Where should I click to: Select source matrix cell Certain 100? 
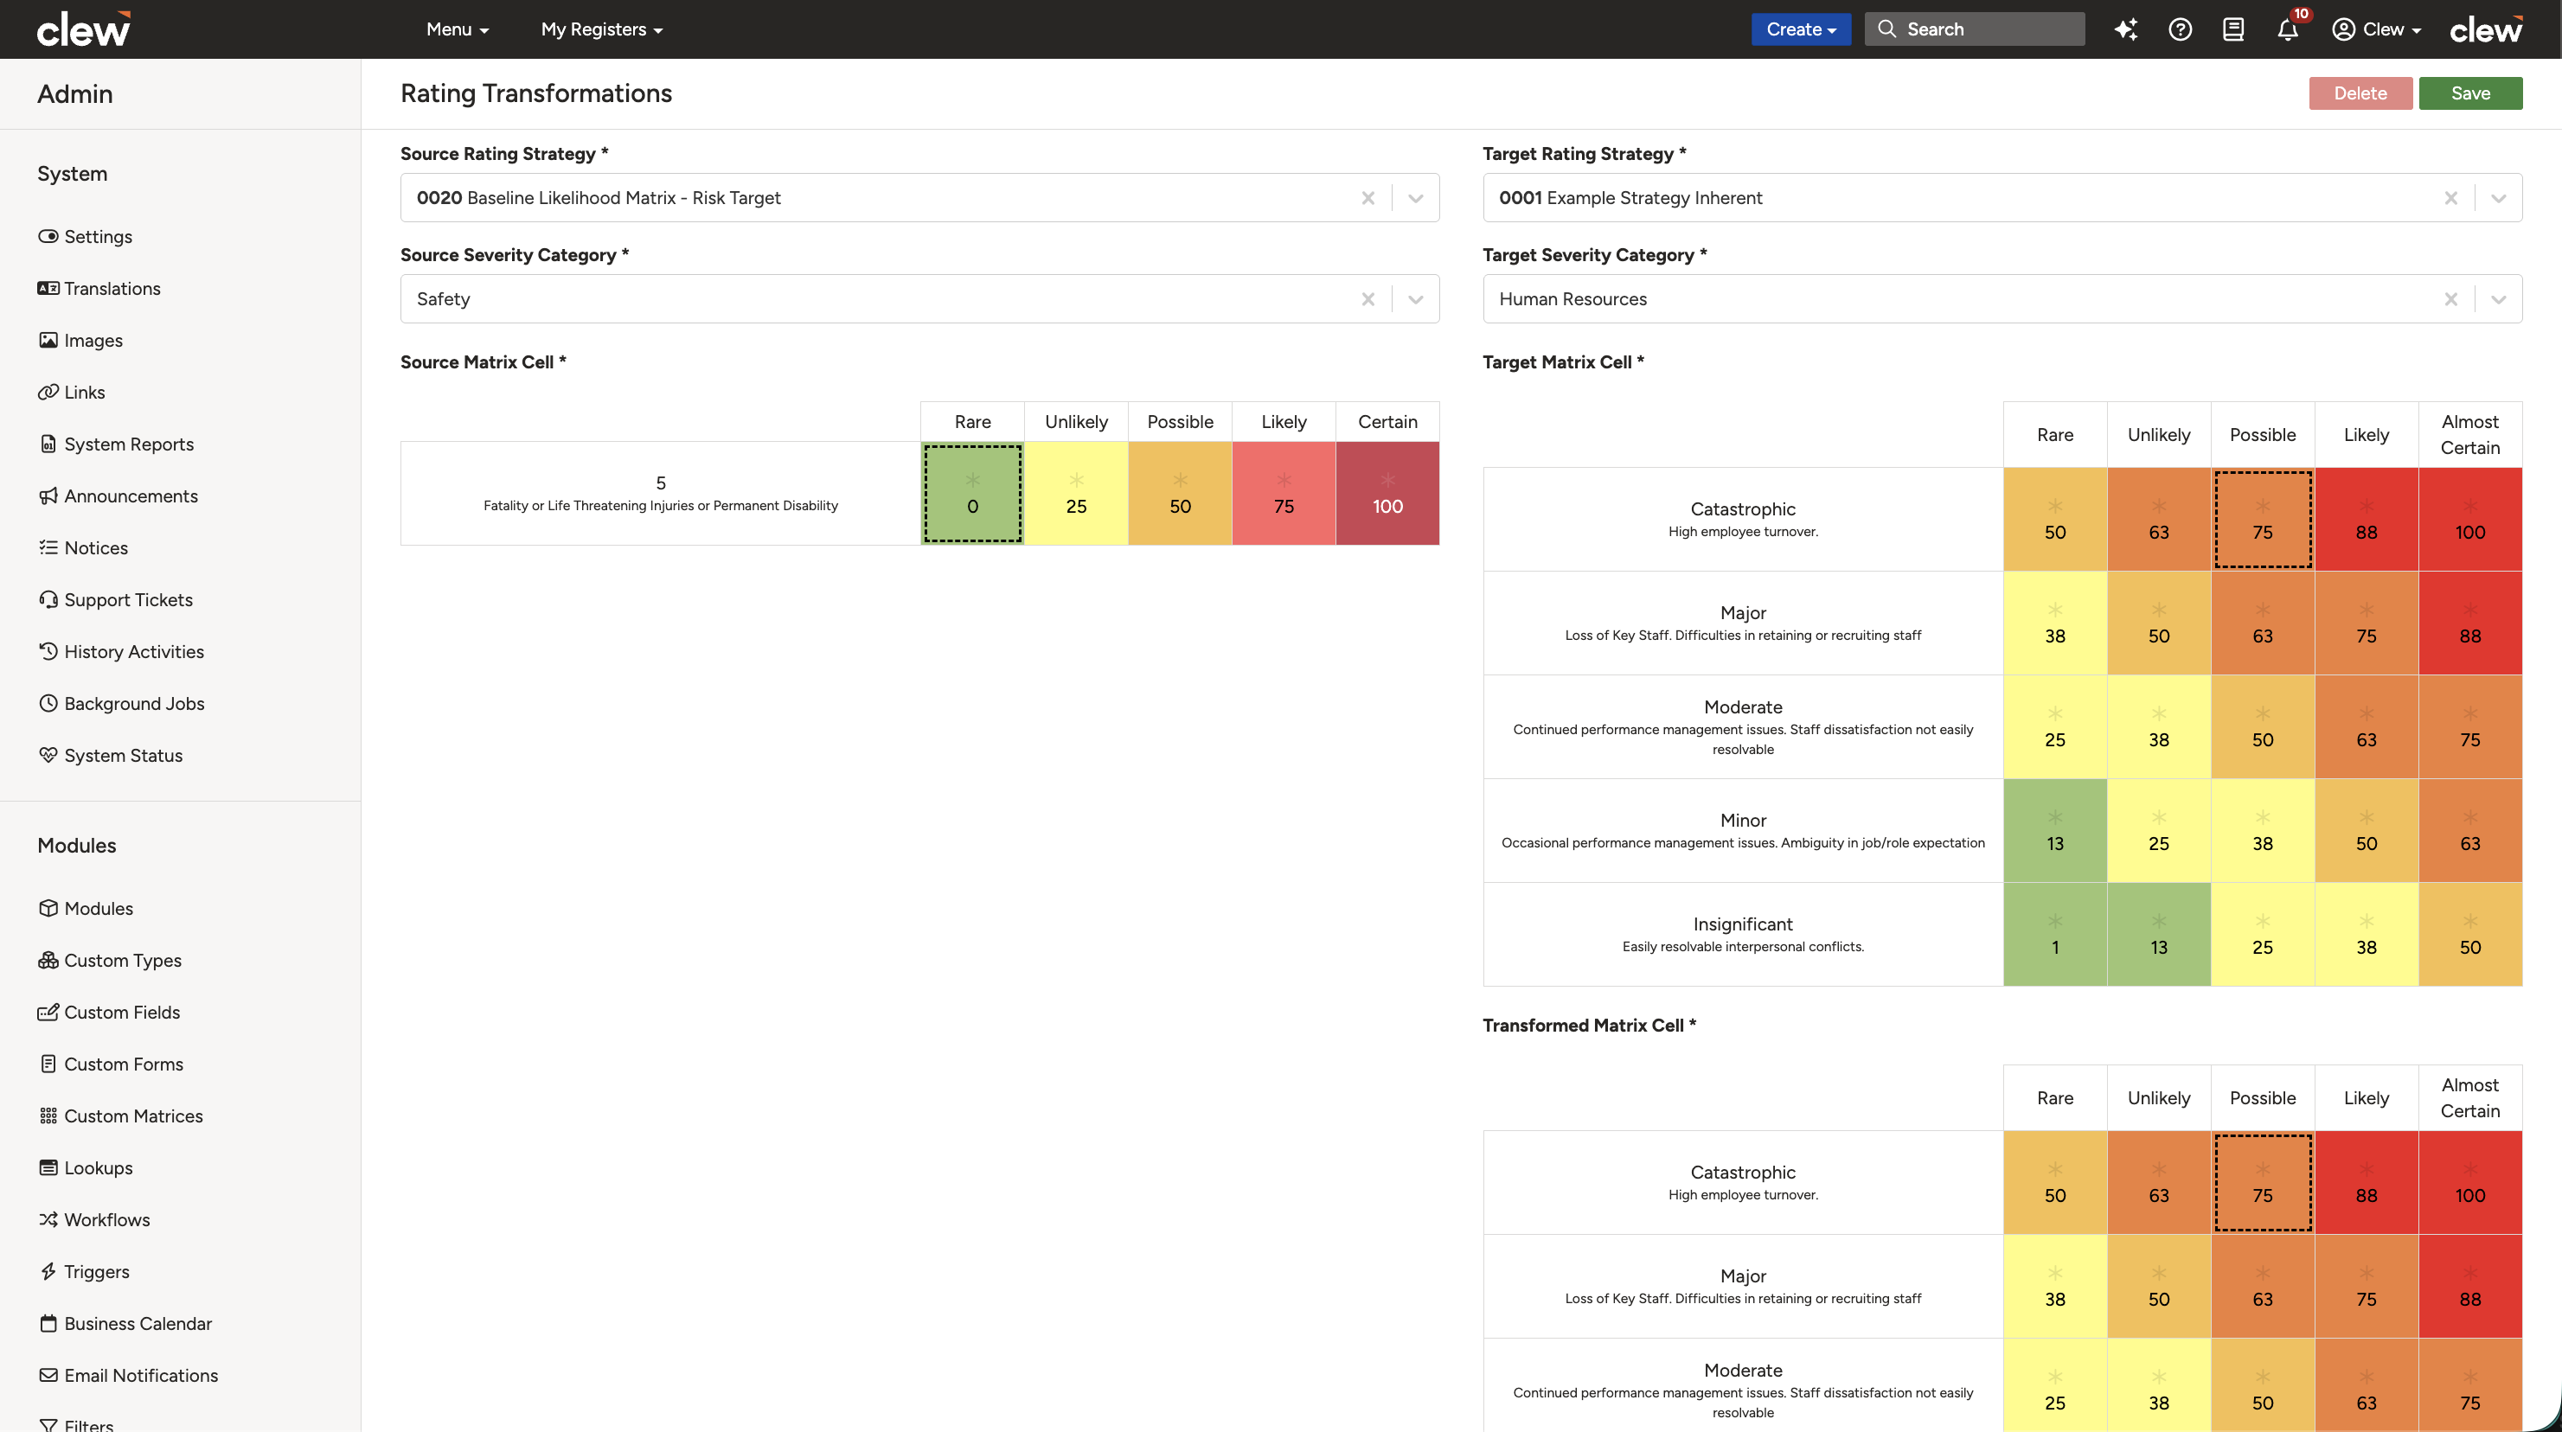[1387, 493]
